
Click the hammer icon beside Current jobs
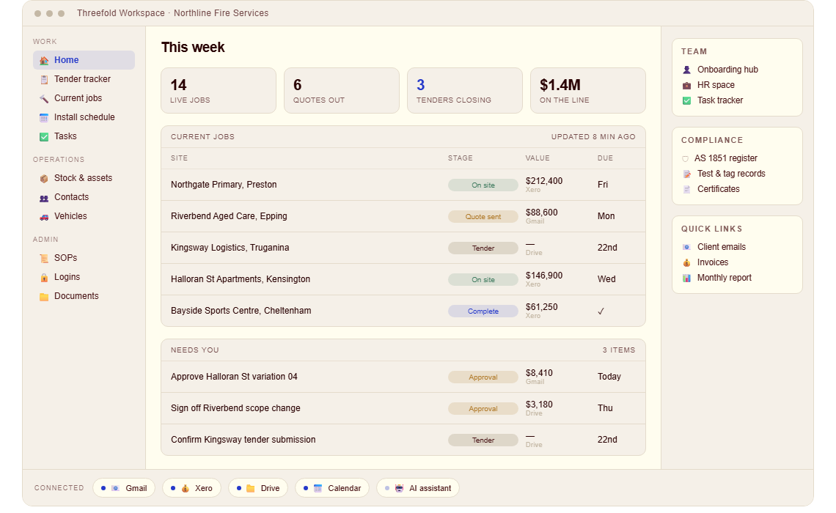44,98
